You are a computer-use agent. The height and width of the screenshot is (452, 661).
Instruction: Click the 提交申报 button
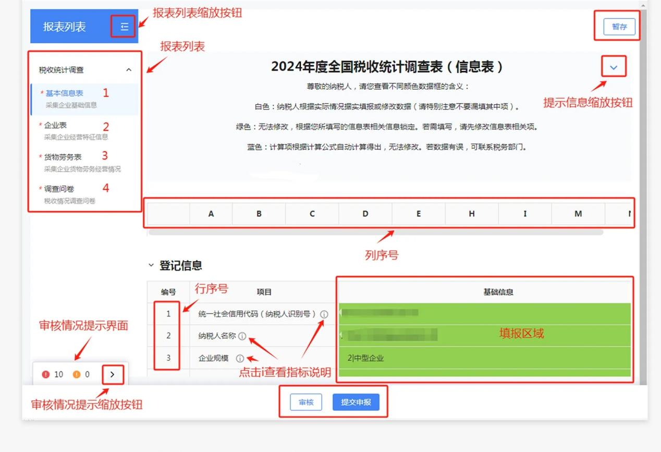pos(356,402)
